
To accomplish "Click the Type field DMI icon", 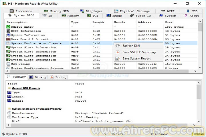I will (x=9, y=92).
